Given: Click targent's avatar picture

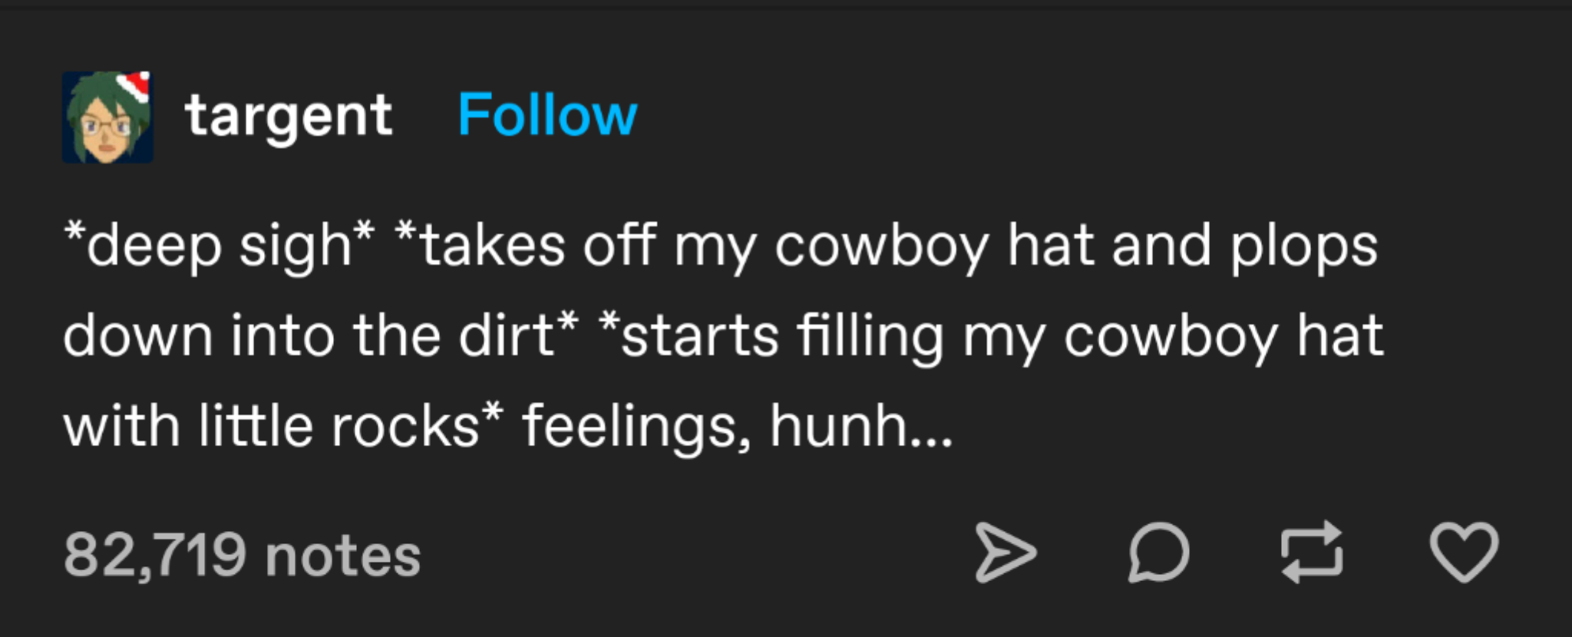Looking at the screenshot, I should pyautogui.click(x=107, y=117).
